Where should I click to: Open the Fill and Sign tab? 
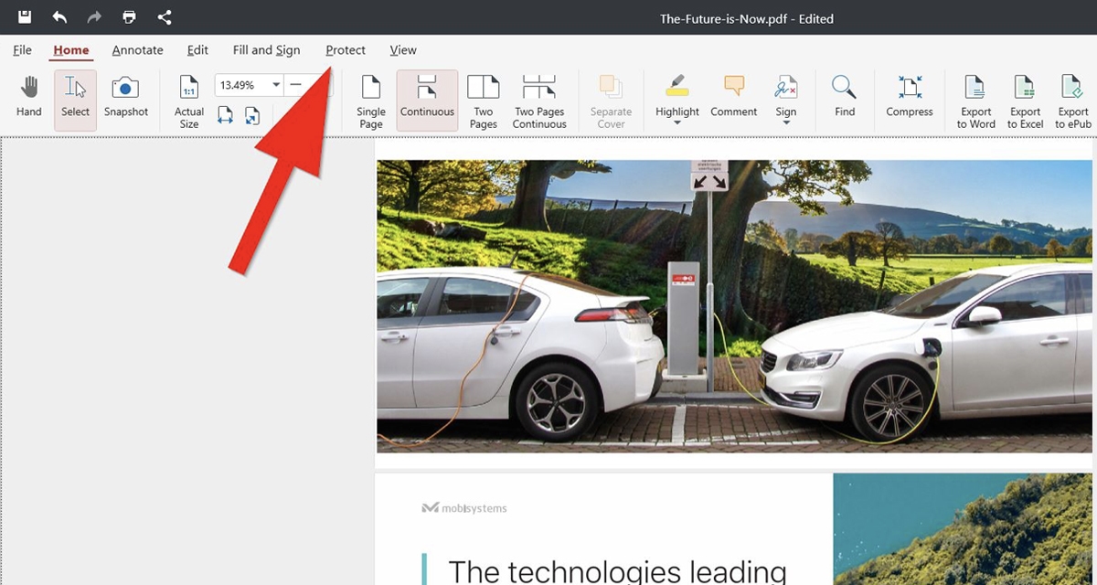[x=266, y=50]
